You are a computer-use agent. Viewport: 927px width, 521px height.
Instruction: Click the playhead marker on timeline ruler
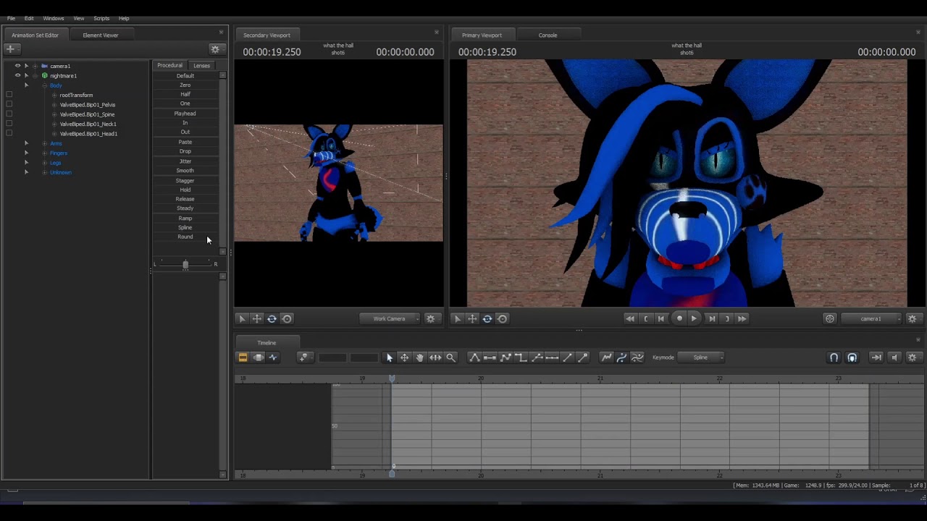pos(392,378)
